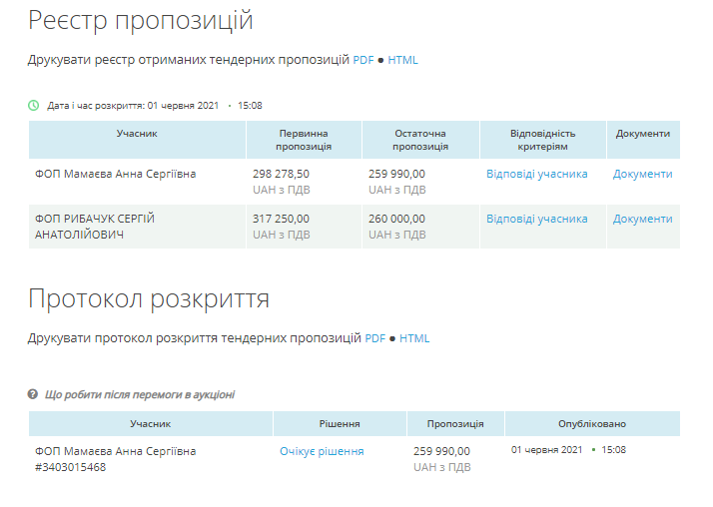Click the green clock icon beside opening date
Image resolution: width=713 pixels, height=507 pixels.
tap(34, 106)
